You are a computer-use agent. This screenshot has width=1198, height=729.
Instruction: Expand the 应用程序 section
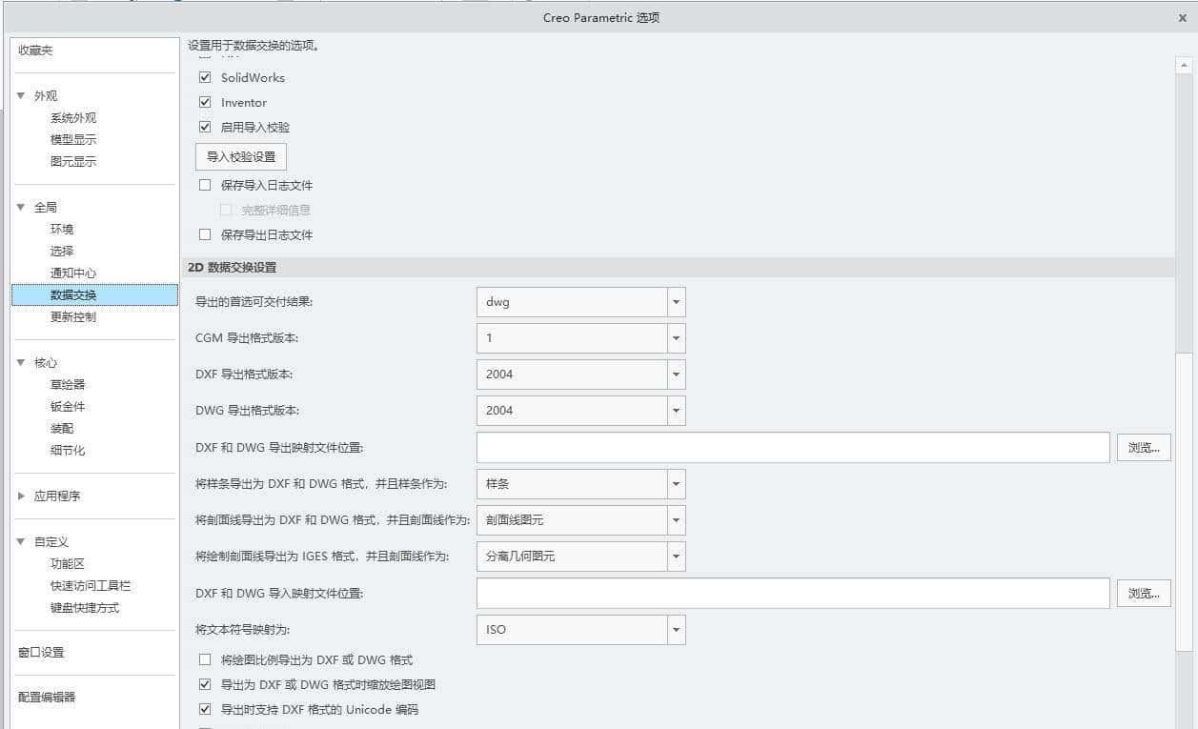[20, 496]
